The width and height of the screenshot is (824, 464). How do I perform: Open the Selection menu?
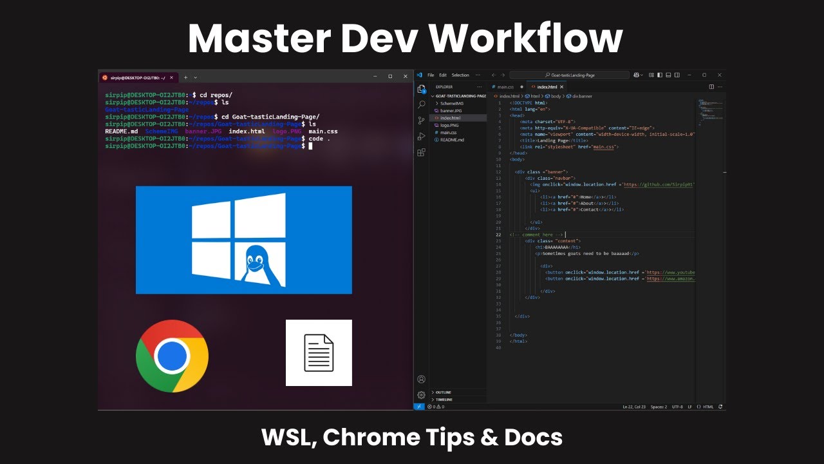[460, 75]
